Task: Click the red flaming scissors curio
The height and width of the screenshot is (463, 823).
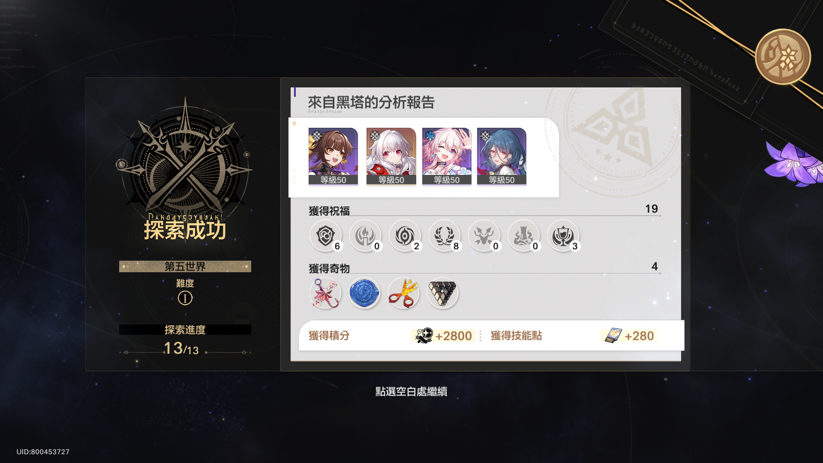Action: (x=403, y=293)
